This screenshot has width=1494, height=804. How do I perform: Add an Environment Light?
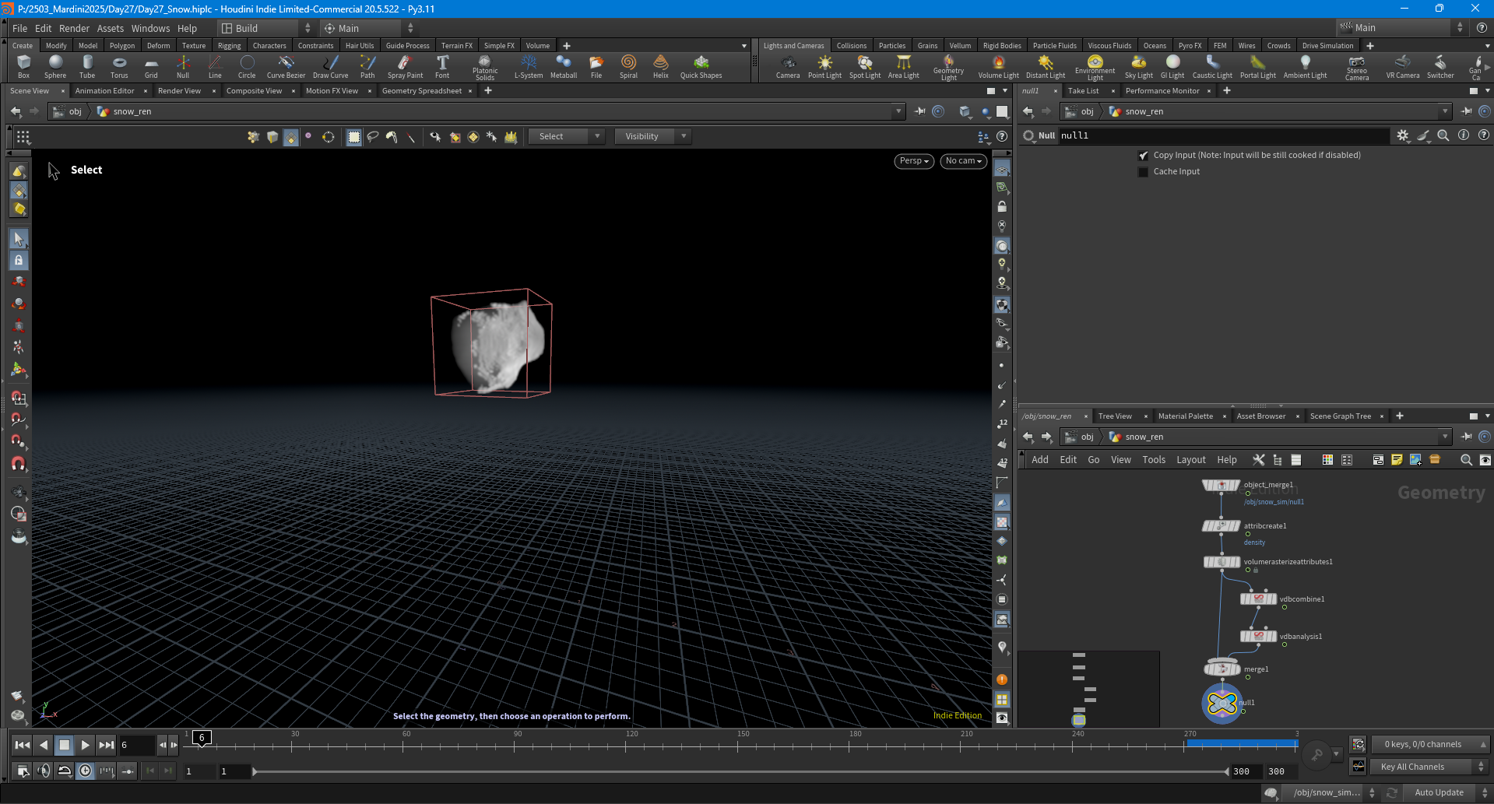[x=1095, y=68]
